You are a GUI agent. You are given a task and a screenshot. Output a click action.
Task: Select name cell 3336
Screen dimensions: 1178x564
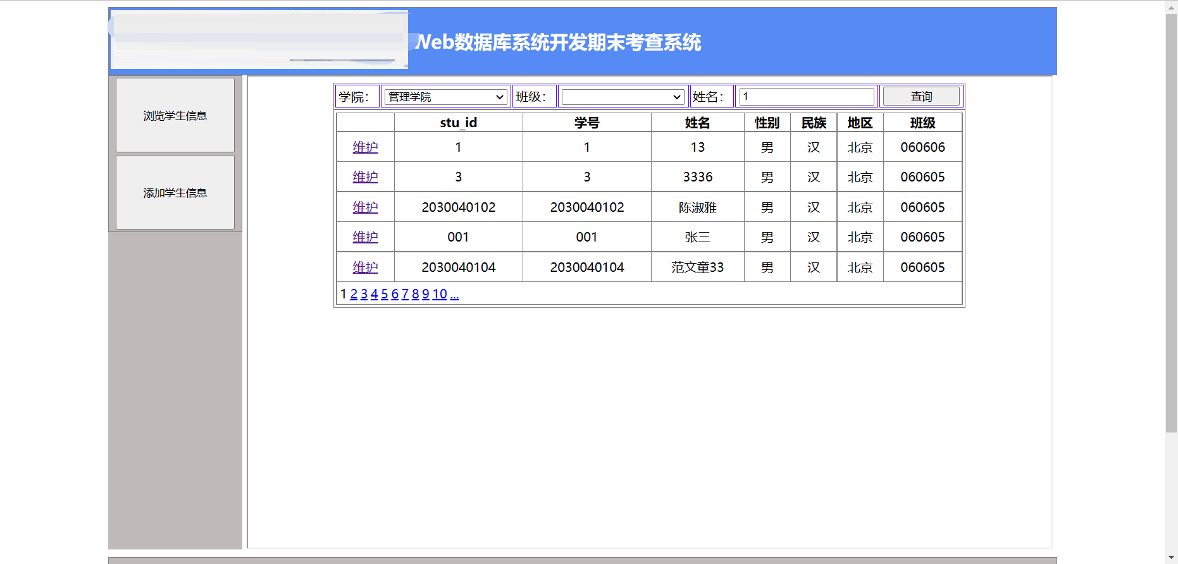point(698,177)
